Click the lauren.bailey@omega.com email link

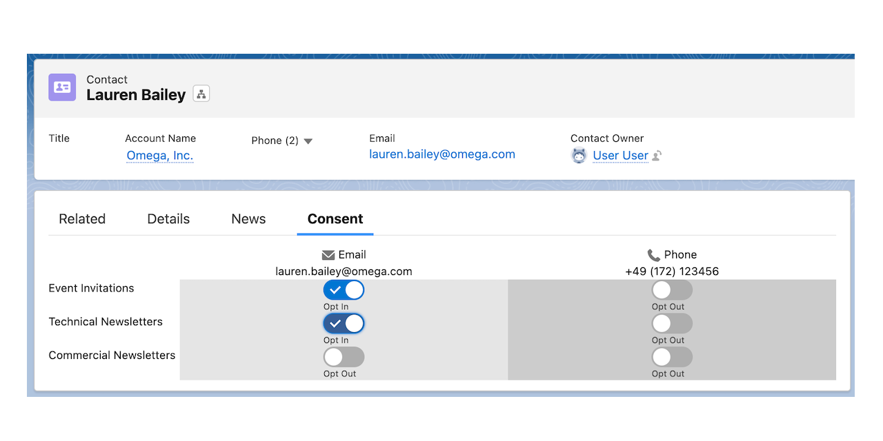pos(442,154)
